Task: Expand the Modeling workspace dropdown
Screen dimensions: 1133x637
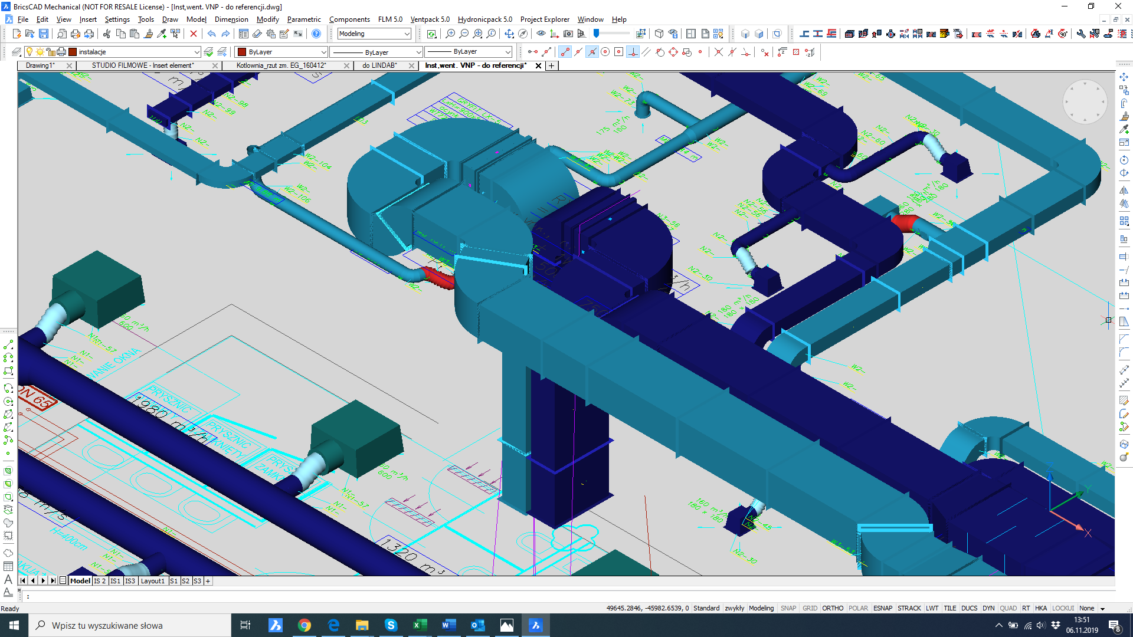Action: coord(407,34)
